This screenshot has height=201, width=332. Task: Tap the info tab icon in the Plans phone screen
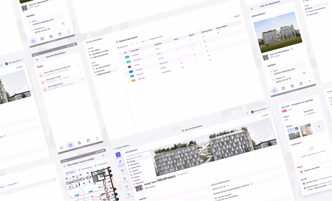62,148
